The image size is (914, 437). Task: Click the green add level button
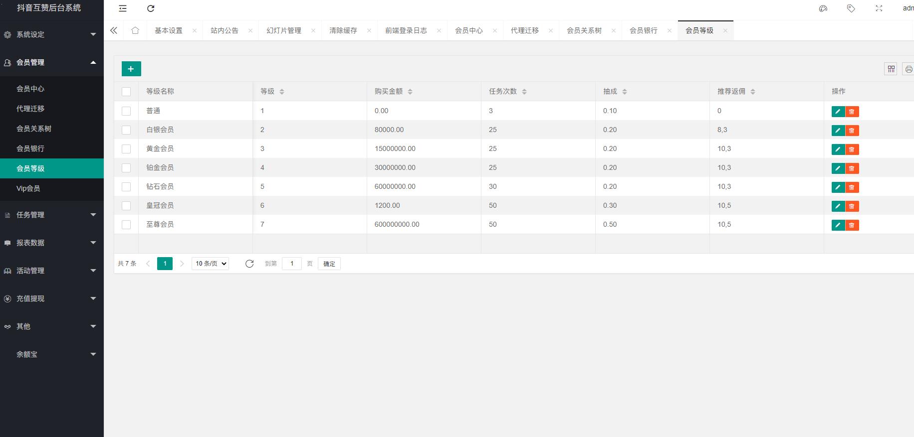coord(131,69)
